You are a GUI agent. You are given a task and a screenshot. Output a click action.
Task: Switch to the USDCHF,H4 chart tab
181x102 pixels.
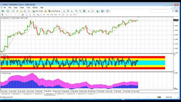click(x=60, y=94)
